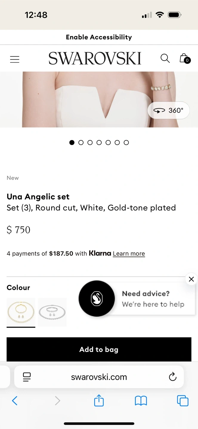Screen dimensions: 198x429
Task: Launch the 360° product view
Action: click(168, 111)
